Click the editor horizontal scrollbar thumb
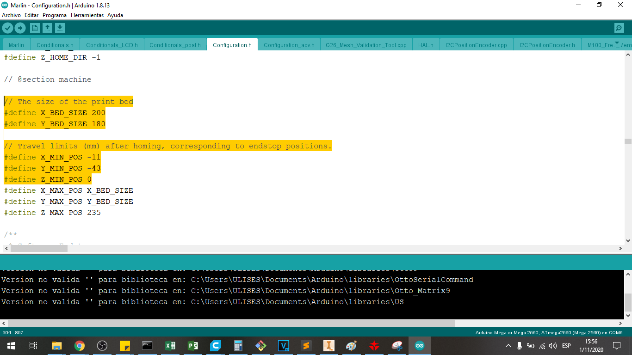632x355 pixels. 39,248
